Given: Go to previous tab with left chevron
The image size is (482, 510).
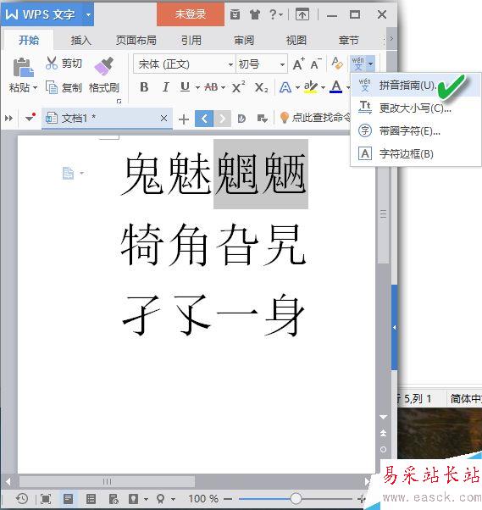Looking at the screenshot, I should tap(204, 119).
